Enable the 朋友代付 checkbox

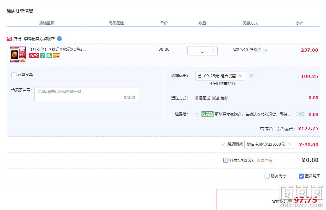coord(267,176)
